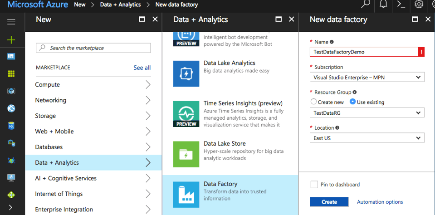The height and width of the screenshot is (215, 435).
Task: Select the Use existing radio button
Action: tap(352, 102)
